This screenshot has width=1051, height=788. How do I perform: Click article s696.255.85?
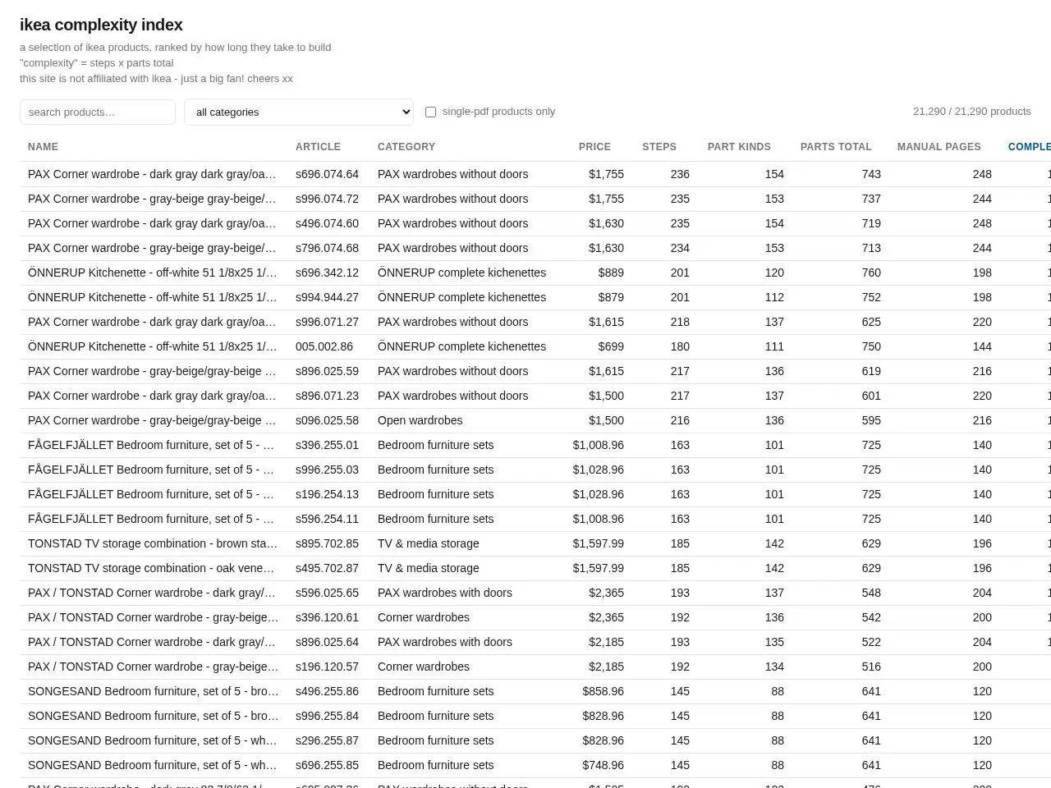(327, 765)
